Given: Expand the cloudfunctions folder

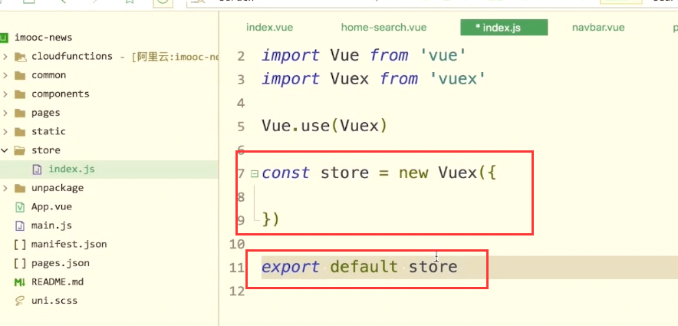Looking at the screenshot, I should point(5,56).
